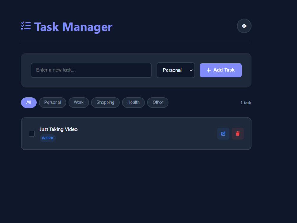Image resolution: width=297 pixels, height=223 pixels.
Task: Click the 1 task counter
Action: coord(246,103)
